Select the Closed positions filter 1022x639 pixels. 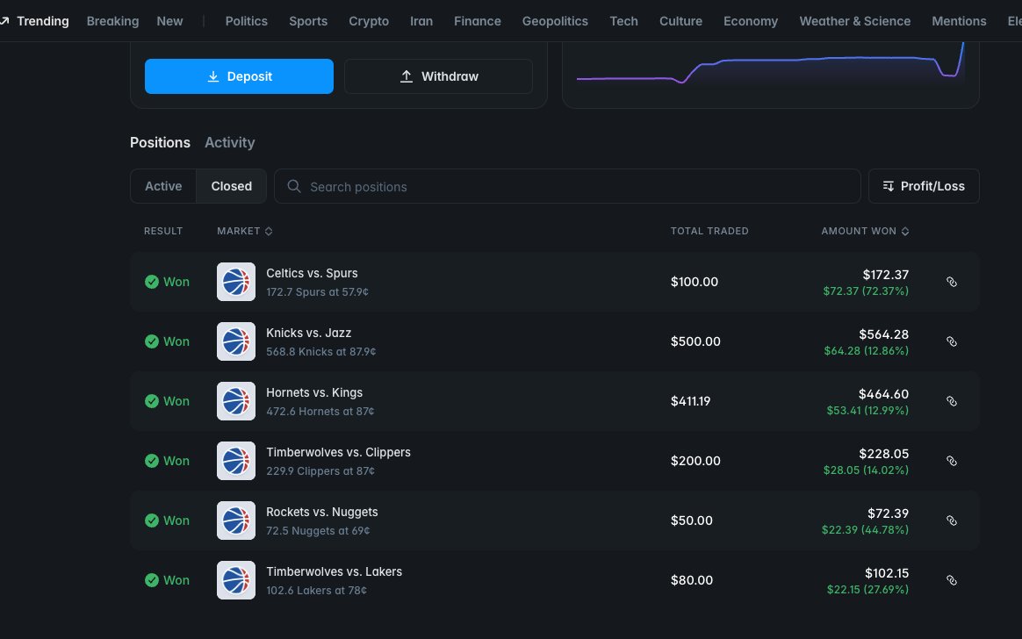[x=232, y=186]
